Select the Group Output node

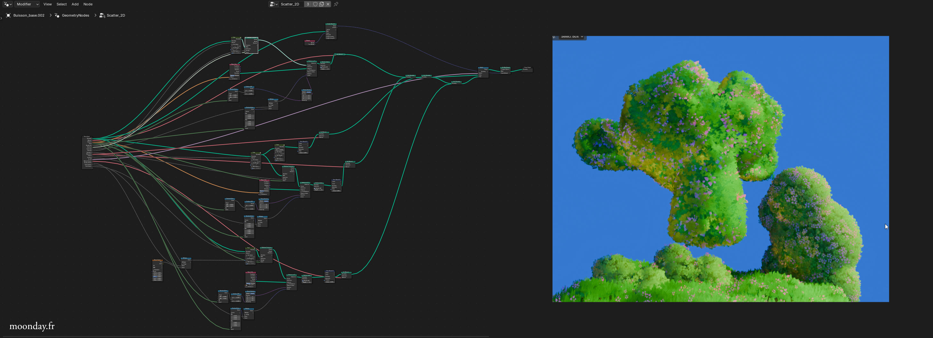(527, 67)
